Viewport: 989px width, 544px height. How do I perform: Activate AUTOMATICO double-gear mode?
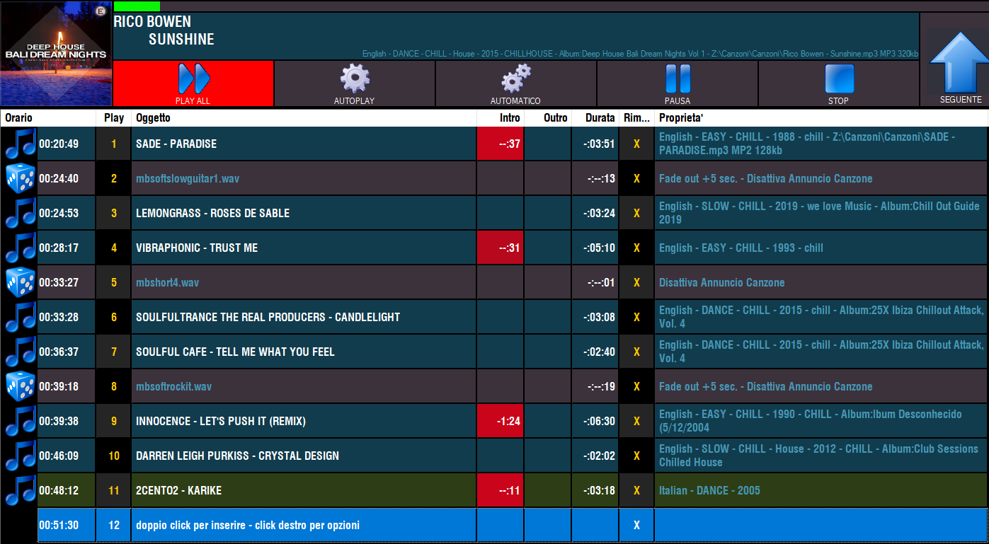pyautogui.click(x=516, y=79)
